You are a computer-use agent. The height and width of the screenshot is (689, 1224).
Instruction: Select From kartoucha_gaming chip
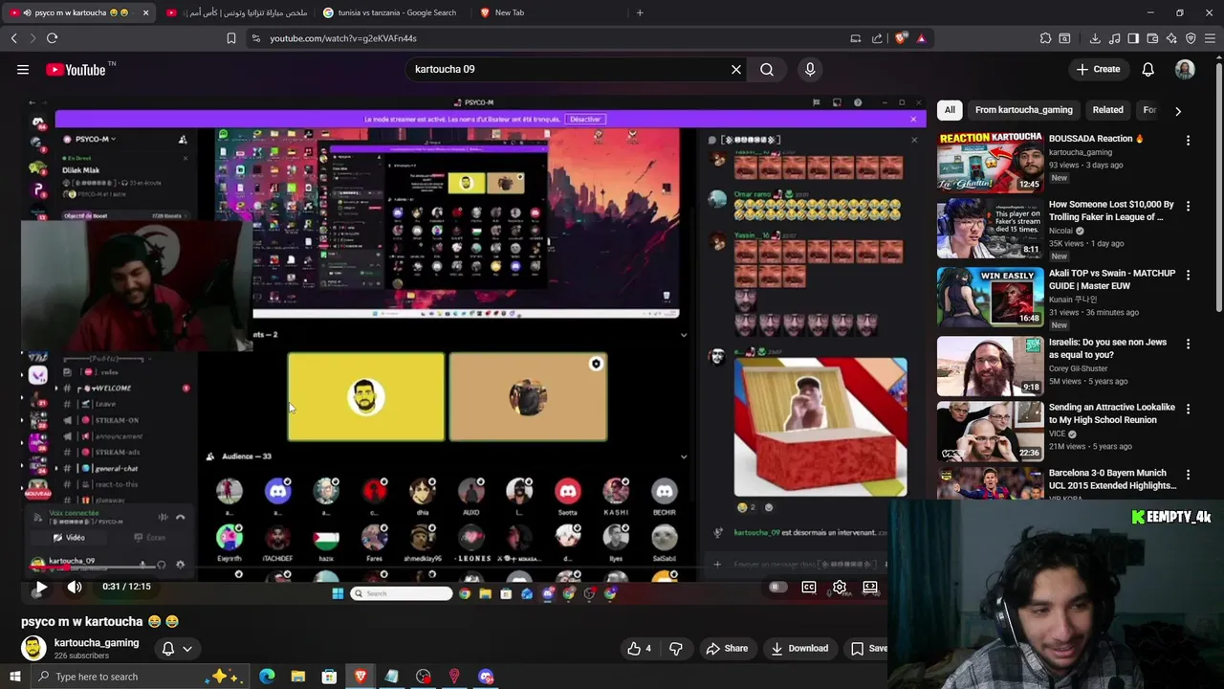pyautogui.click(x=1023, y=110)
